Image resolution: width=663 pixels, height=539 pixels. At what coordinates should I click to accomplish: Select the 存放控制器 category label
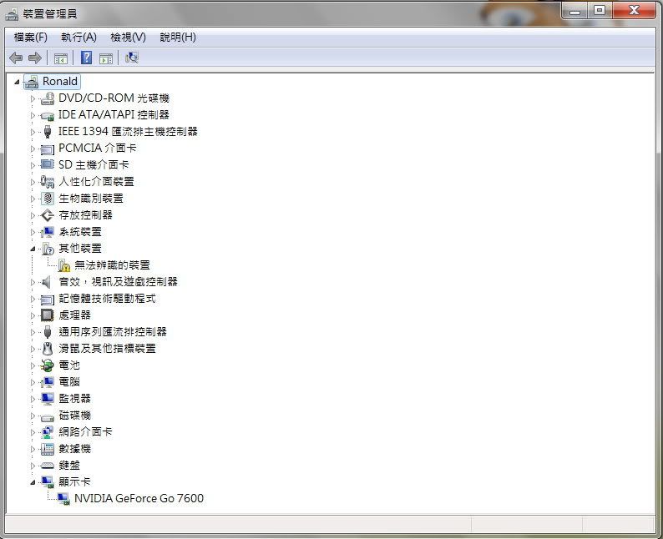85,215
